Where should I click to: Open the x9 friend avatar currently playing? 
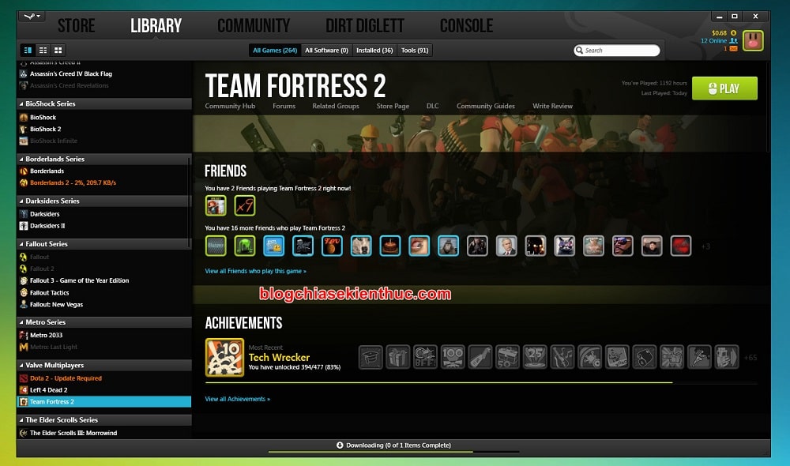pos(245,205)
